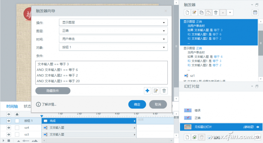The height and width of the screenshot is (143, 263).
Task: Click the sz1 text entry object icon
Action: pos(186,76)
